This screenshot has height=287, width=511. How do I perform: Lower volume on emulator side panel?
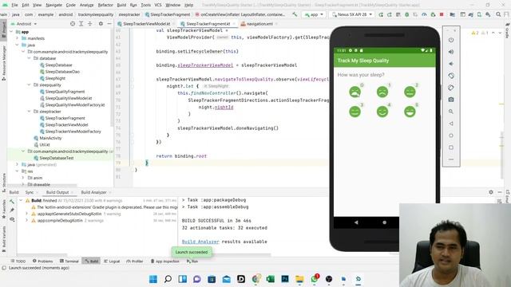(x=451, y=64)
